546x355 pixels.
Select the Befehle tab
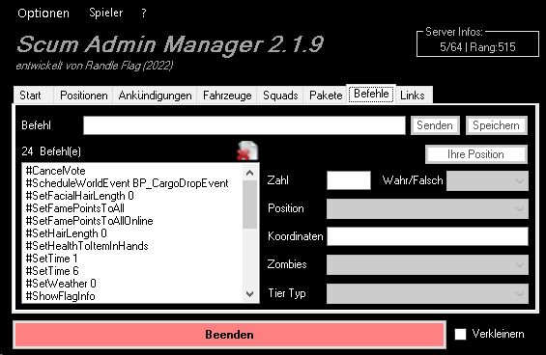point(371,94)
